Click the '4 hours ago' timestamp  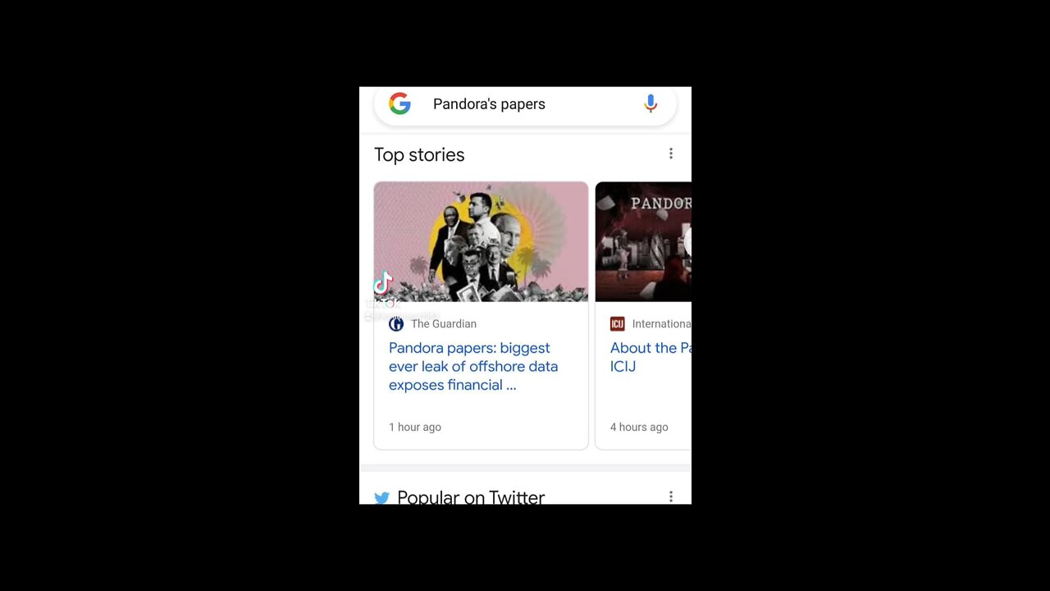coord(639,427)
